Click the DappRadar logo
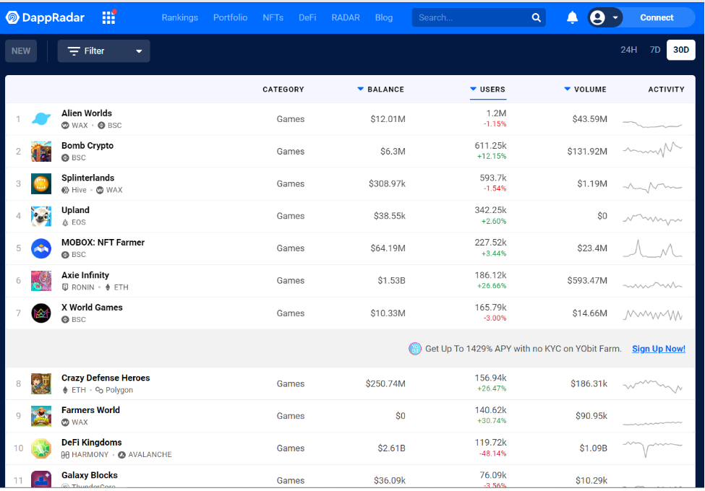Image resolution: width=705 pixels, height=491 pixels. (45, 17)
